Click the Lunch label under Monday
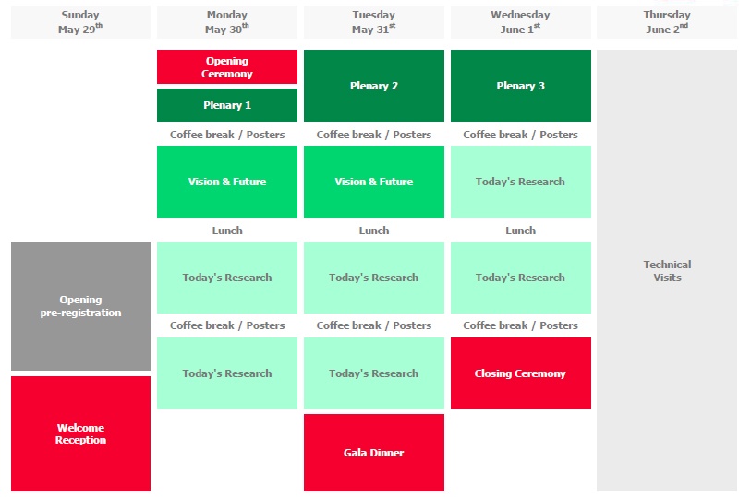Screen dimensions: 739x497 click(x=227, y=231)
